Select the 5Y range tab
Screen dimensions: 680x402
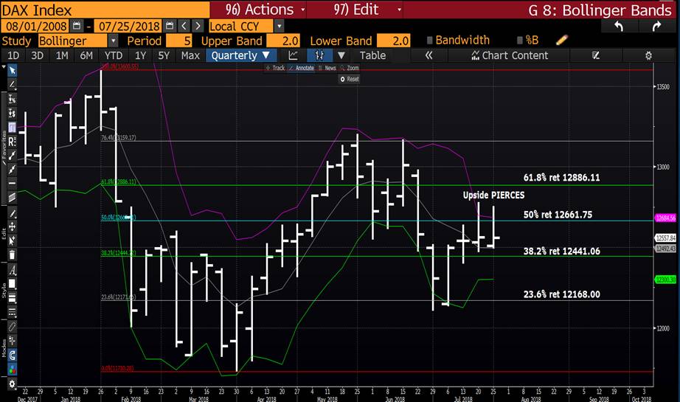pos(164,55)
